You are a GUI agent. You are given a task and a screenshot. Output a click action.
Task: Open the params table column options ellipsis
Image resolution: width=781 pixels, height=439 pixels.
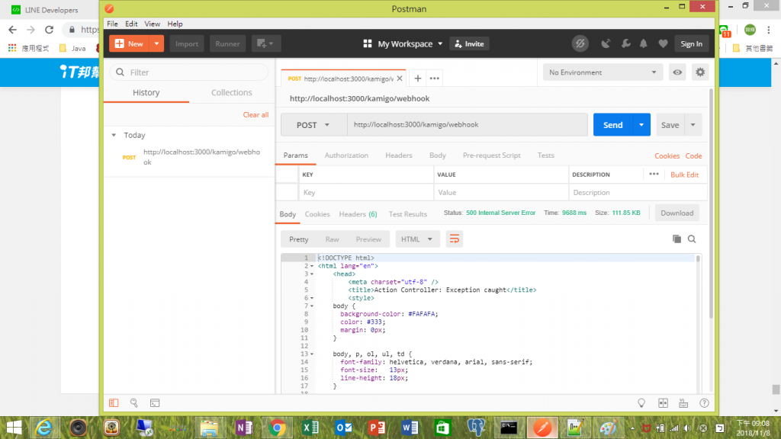[x=654, y=175]
